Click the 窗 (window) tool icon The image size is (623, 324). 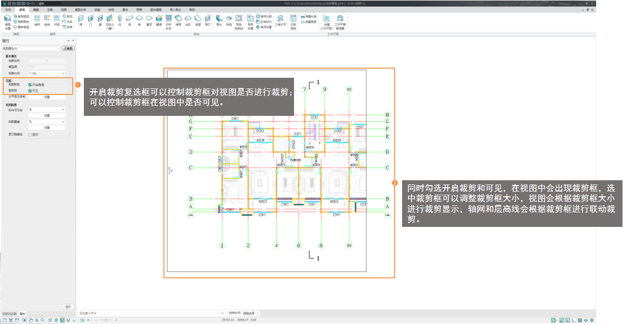100,20
